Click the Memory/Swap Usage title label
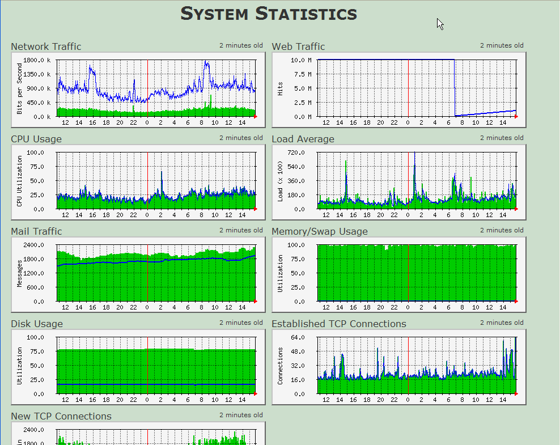Image resolution: width=560 pixels, height=445 pixels. [x=320, y=231]
